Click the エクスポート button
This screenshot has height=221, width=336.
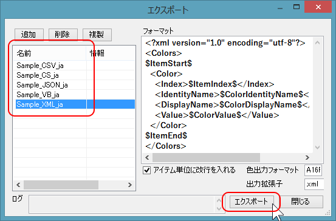coord(252,202)
